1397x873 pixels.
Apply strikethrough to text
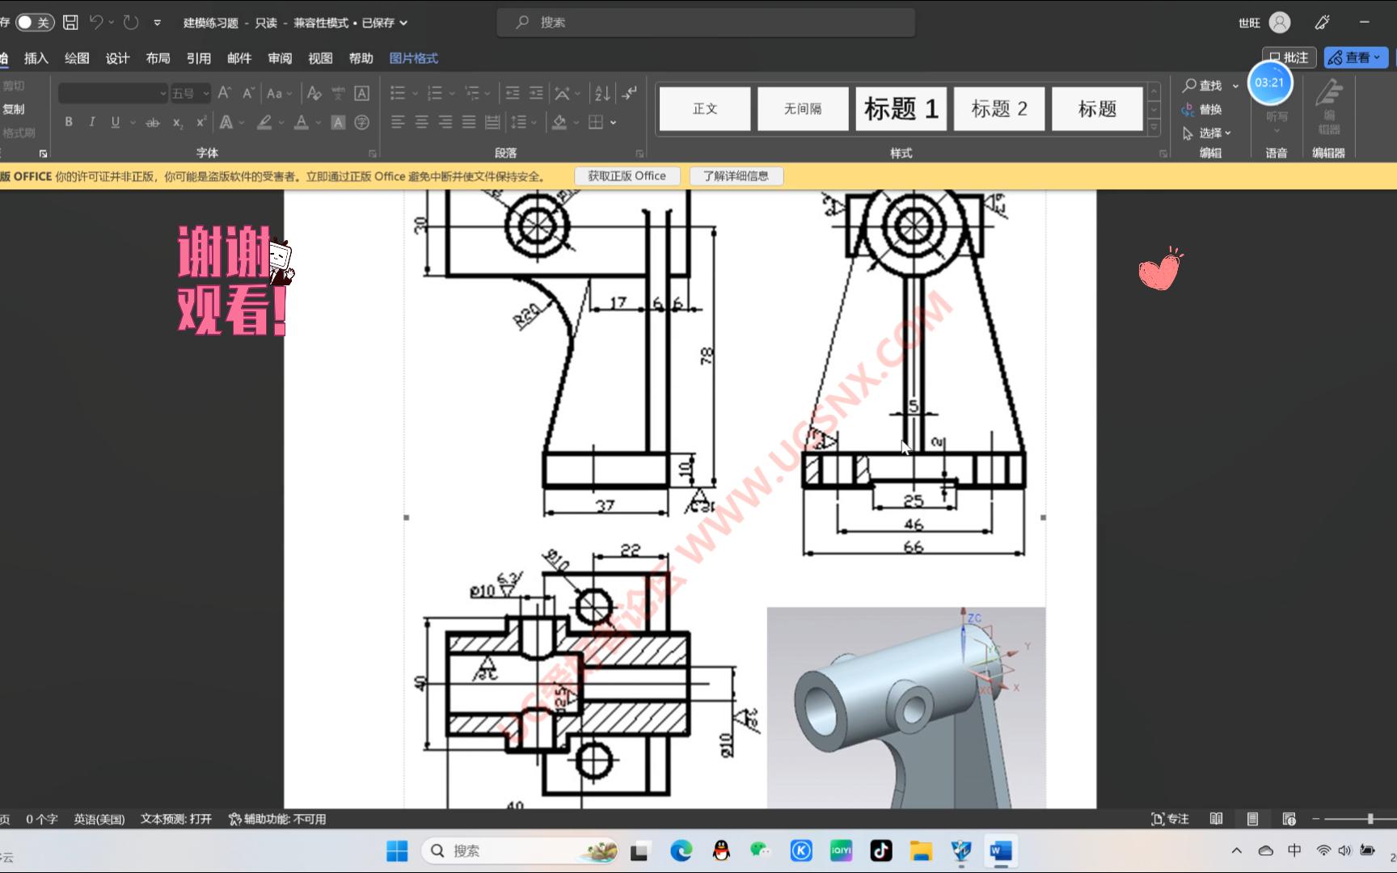[x=153, y=122]
